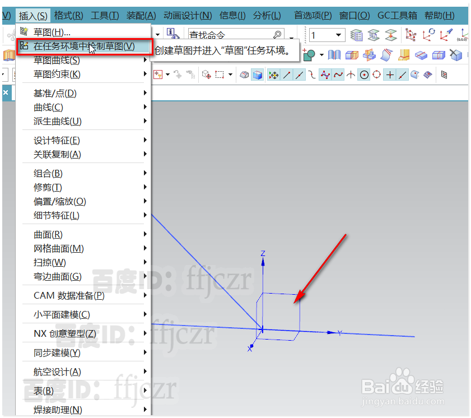471x418 pixels.
Task: Click the Rotate WCS icon
Action: (428, 35)
